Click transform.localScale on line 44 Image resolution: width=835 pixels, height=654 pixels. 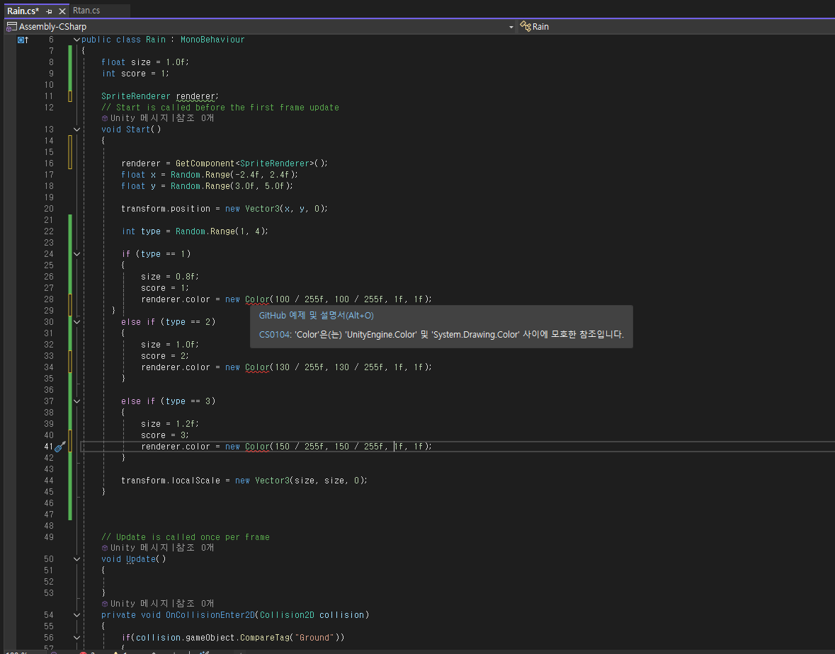[x=171, y=481]
